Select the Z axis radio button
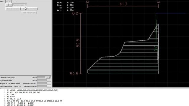 pyautogui.click(x=15, y=1)
